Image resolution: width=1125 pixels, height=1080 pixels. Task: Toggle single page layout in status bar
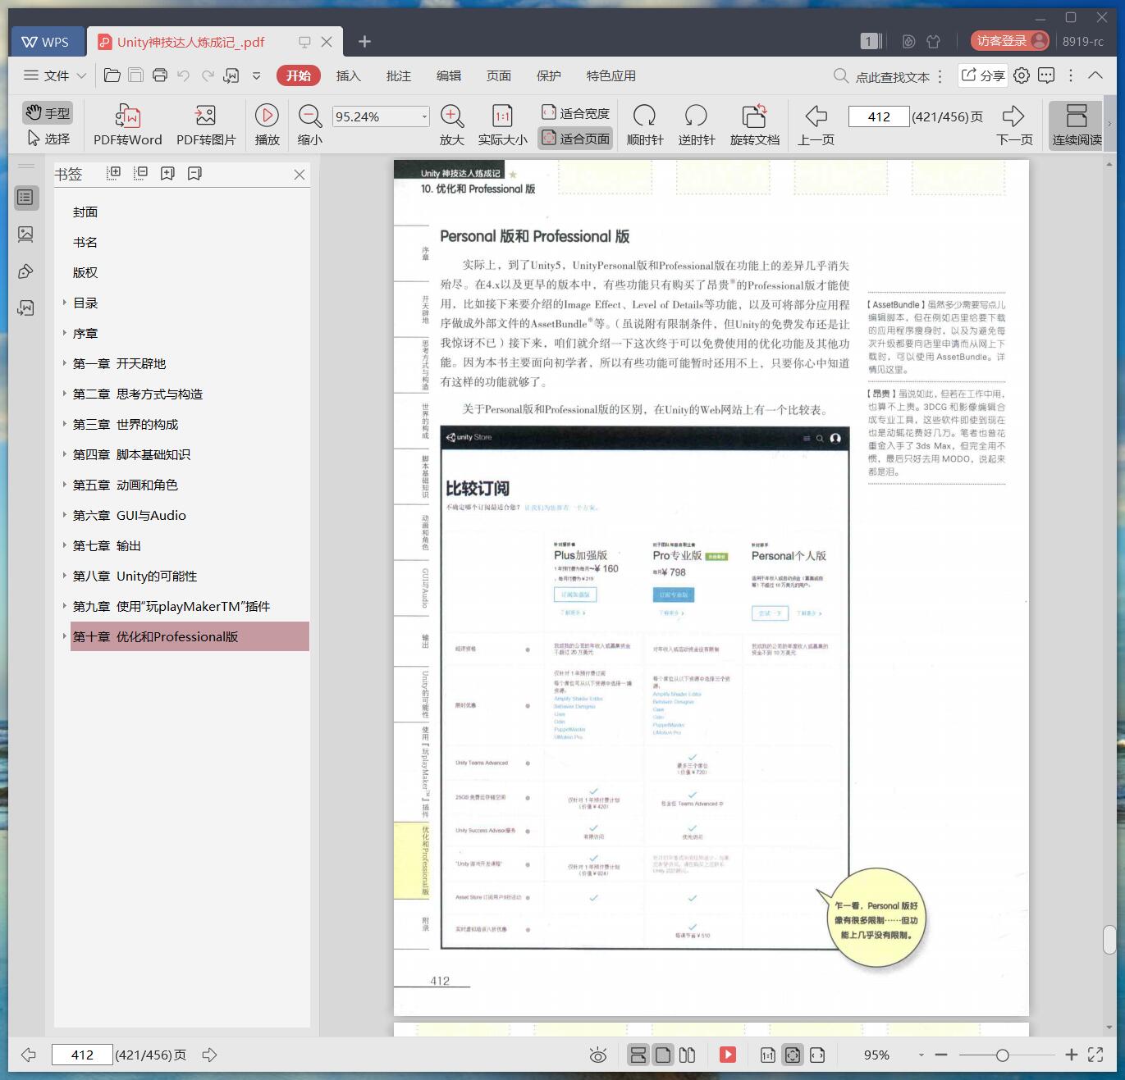(663, 1055)
